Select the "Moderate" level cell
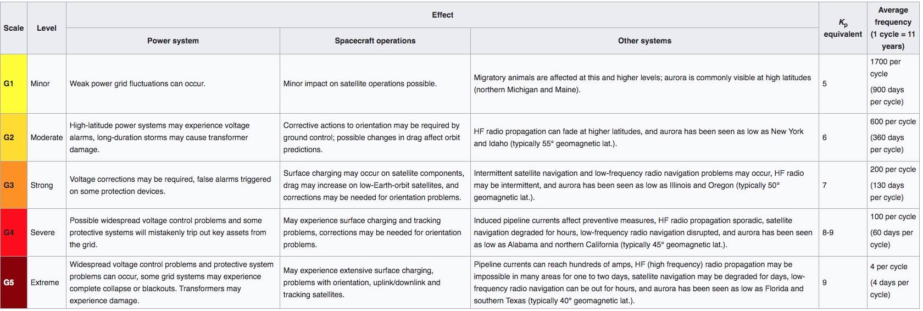The image size is (923, 311). [x=47, y=137]
